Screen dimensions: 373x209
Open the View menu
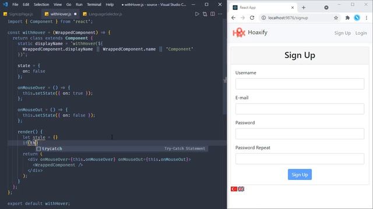point(58,5)
